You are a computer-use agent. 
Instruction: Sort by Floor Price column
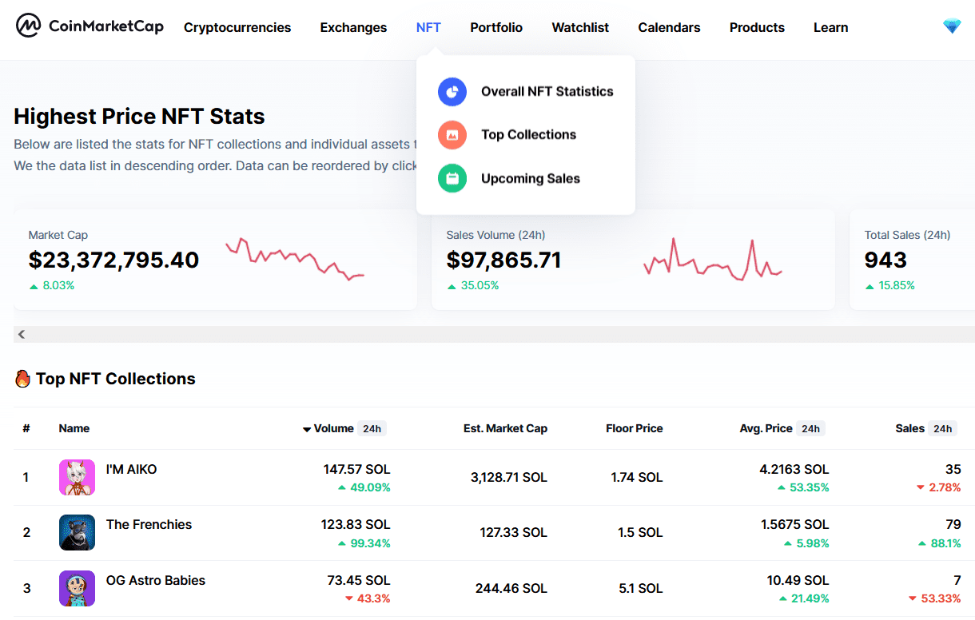click(x=635, y=428)
